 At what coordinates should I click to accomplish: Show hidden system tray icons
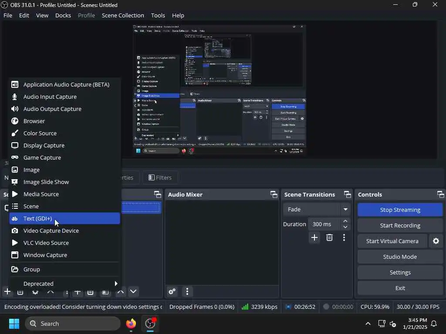pyautogui.click(x=368, y=324)
